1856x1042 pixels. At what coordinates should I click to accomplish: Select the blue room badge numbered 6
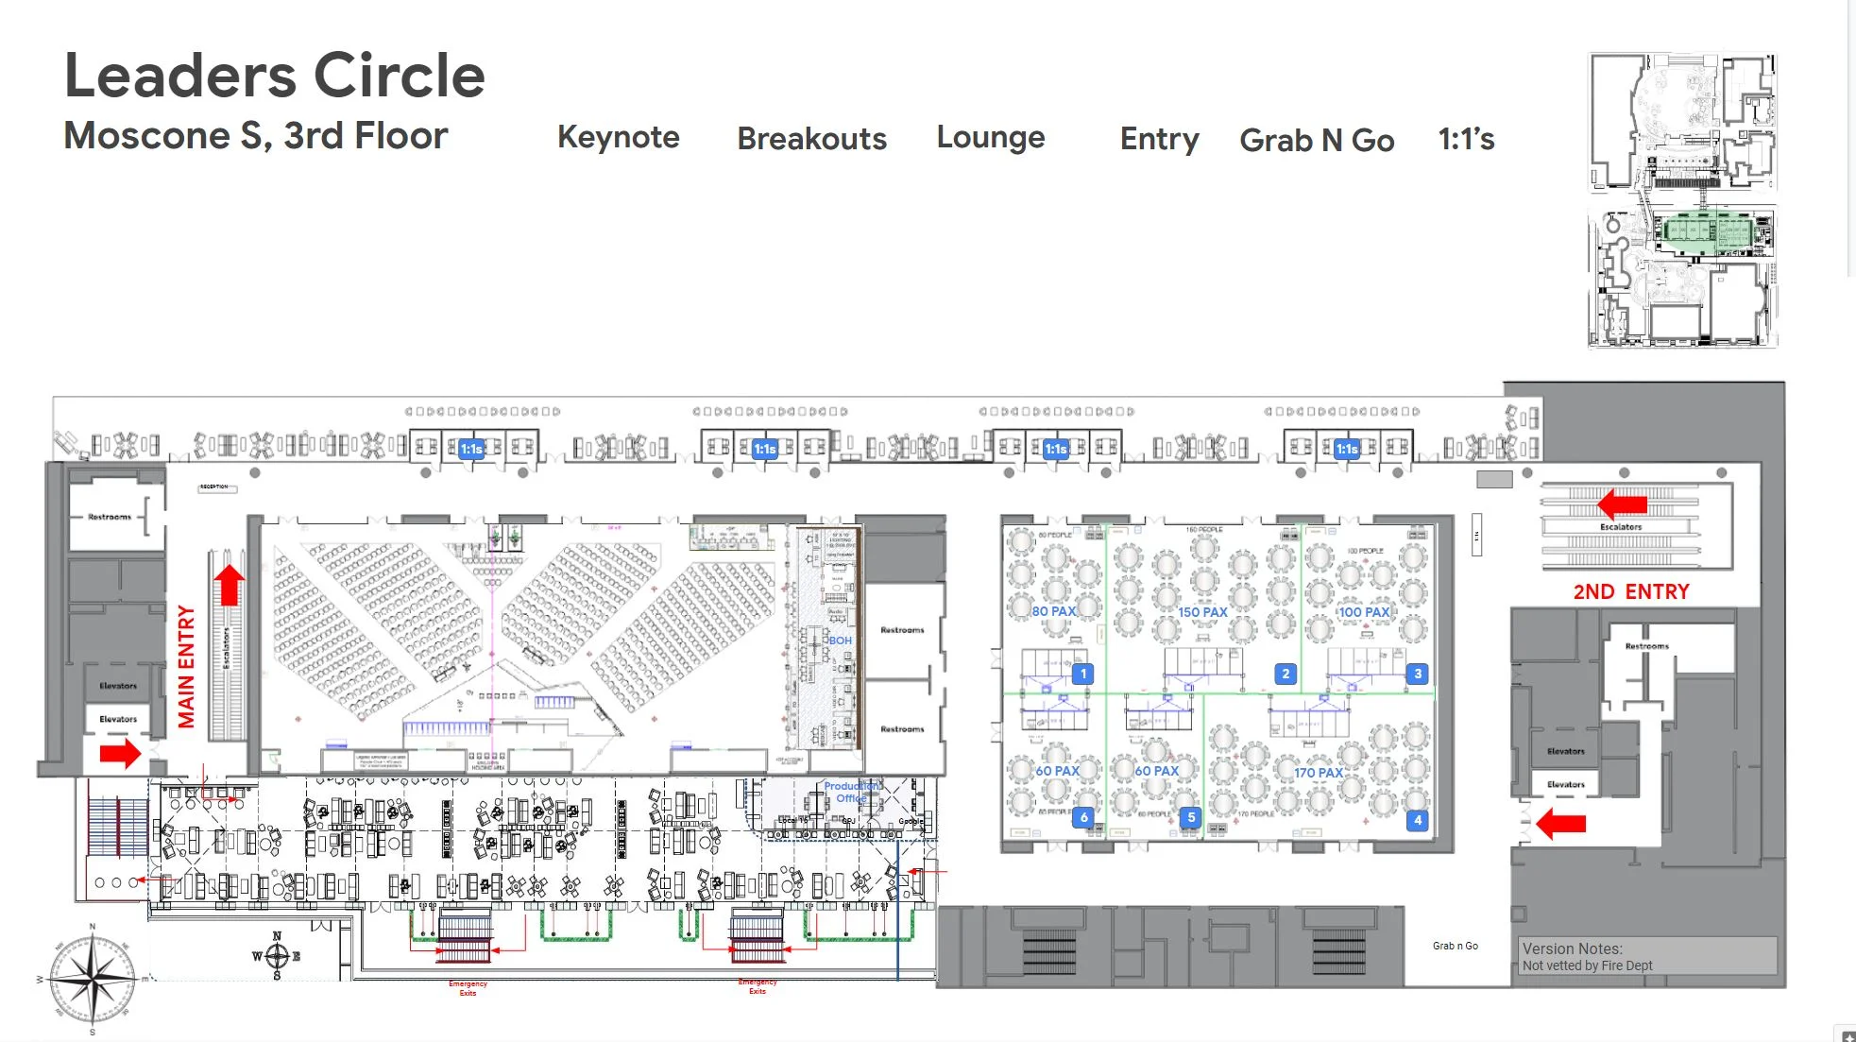(x=1083, y=817)
